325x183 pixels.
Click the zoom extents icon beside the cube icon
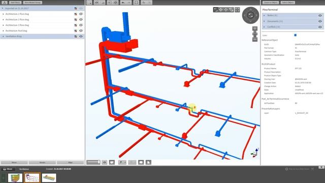[x=237, y=10]
